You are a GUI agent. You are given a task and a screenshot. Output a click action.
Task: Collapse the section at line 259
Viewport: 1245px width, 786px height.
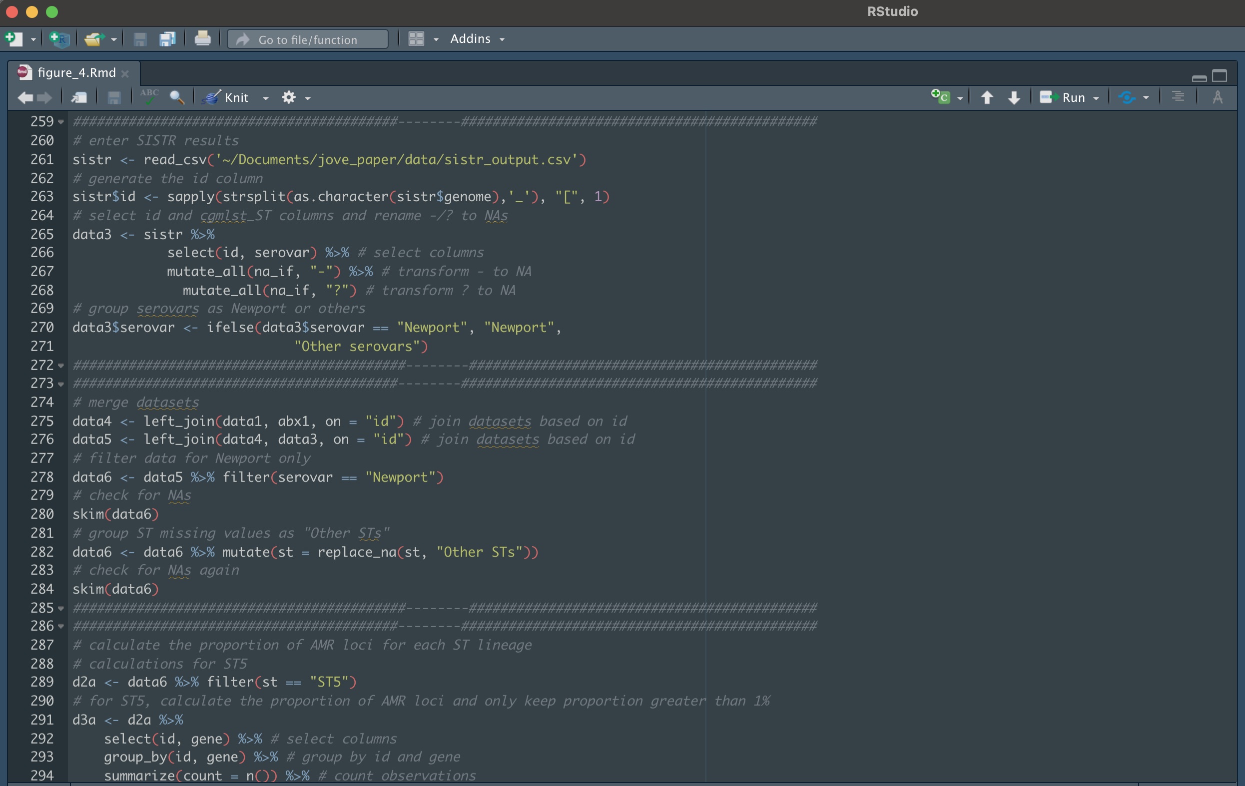(61, 122)
